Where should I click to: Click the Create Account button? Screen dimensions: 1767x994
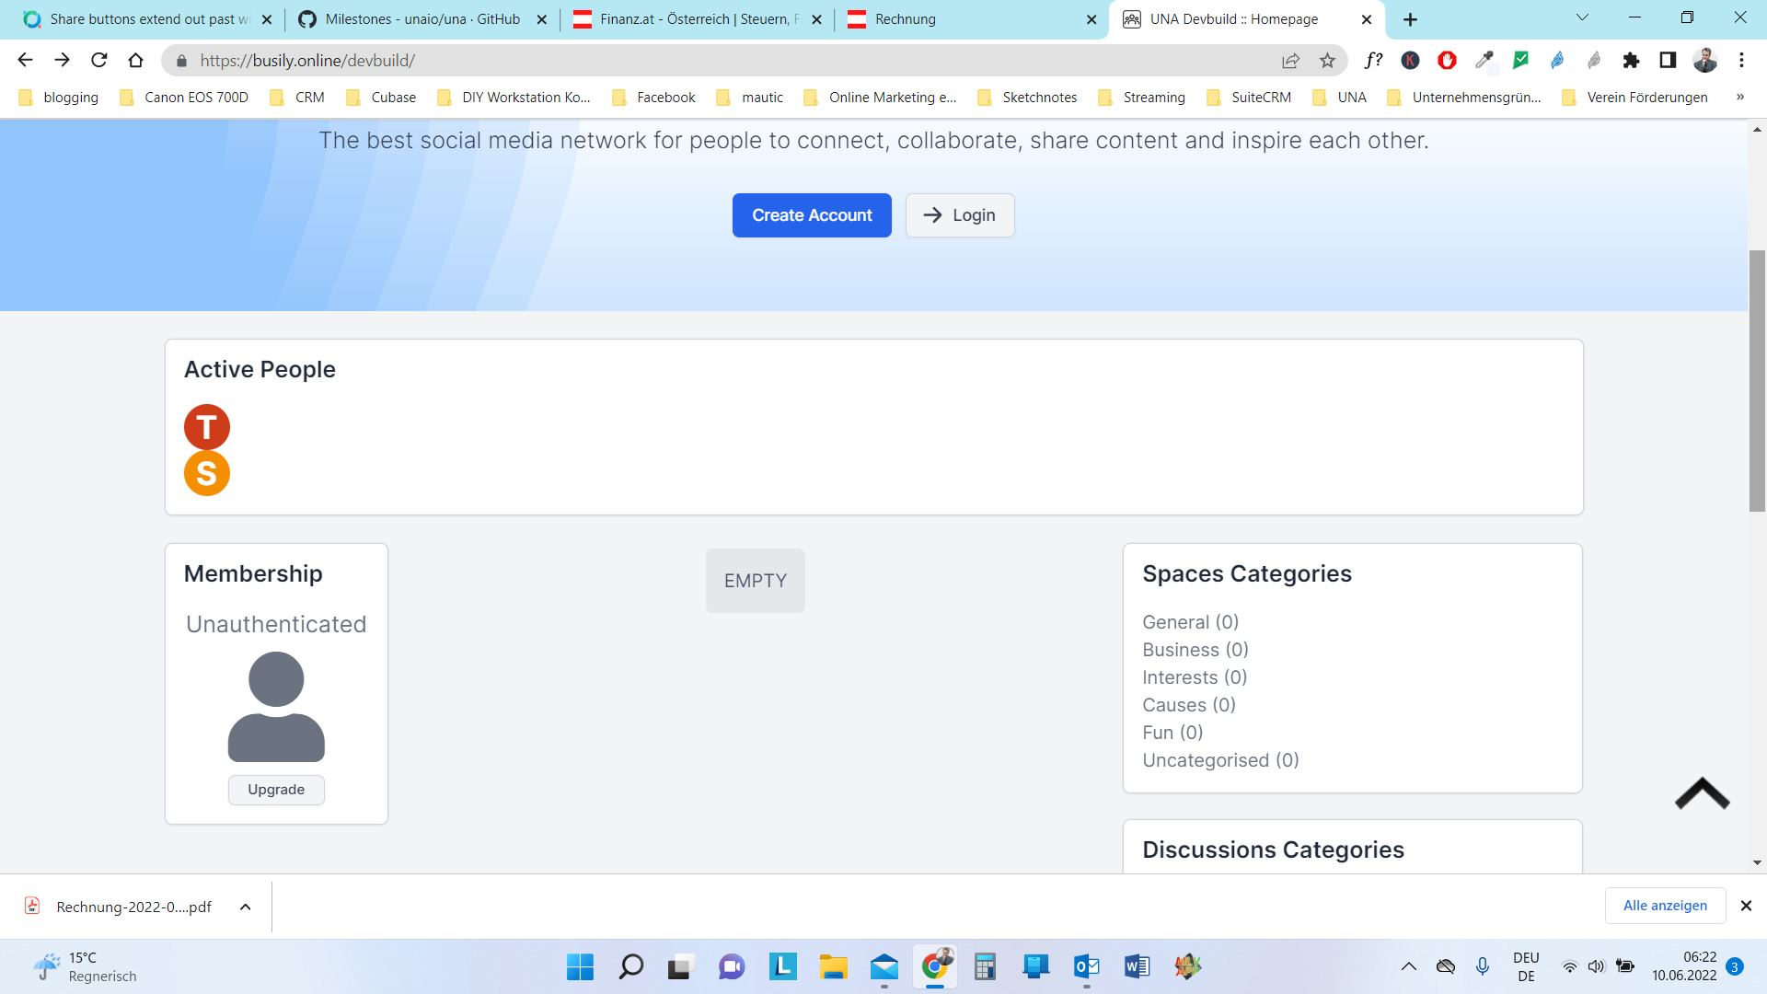tap(812, 215)
